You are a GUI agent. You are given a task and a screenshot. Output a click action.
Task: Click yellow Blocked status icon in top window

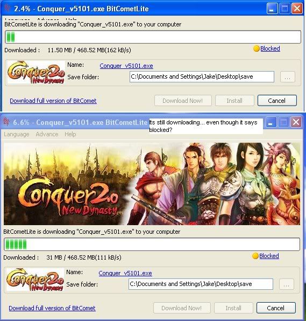(257, 48)
